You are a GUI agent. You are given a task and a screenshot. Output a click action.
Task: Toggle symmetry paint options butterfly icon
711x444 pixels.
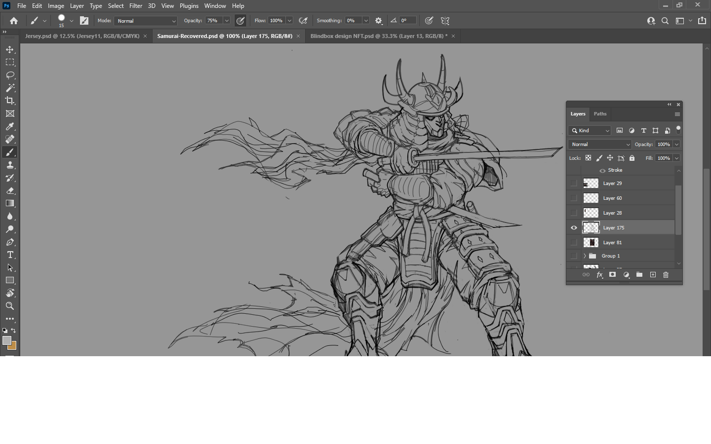(x=445, y=21)
